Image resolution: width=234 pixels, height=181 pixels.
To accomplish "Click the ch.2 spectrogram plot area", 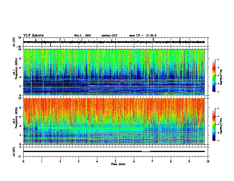I will pyautogui.click(x=114, y=121).
